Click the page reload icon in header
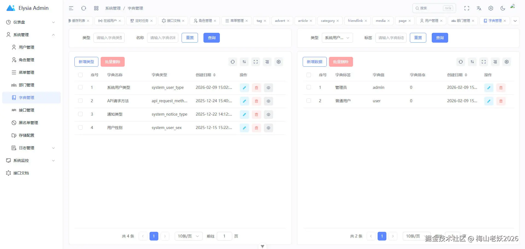 pyautogui.click(x=84, y=8)
